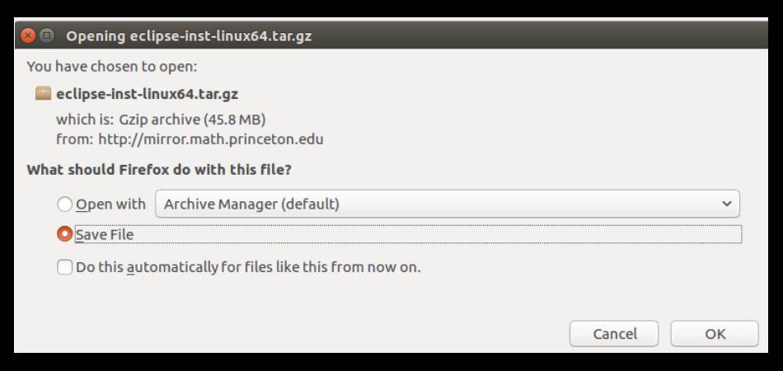The width and height of the screenshot is (783, 371).
Task: Click the mirror.math.princeton.edu source URL
Action: (x=211, y=139)
